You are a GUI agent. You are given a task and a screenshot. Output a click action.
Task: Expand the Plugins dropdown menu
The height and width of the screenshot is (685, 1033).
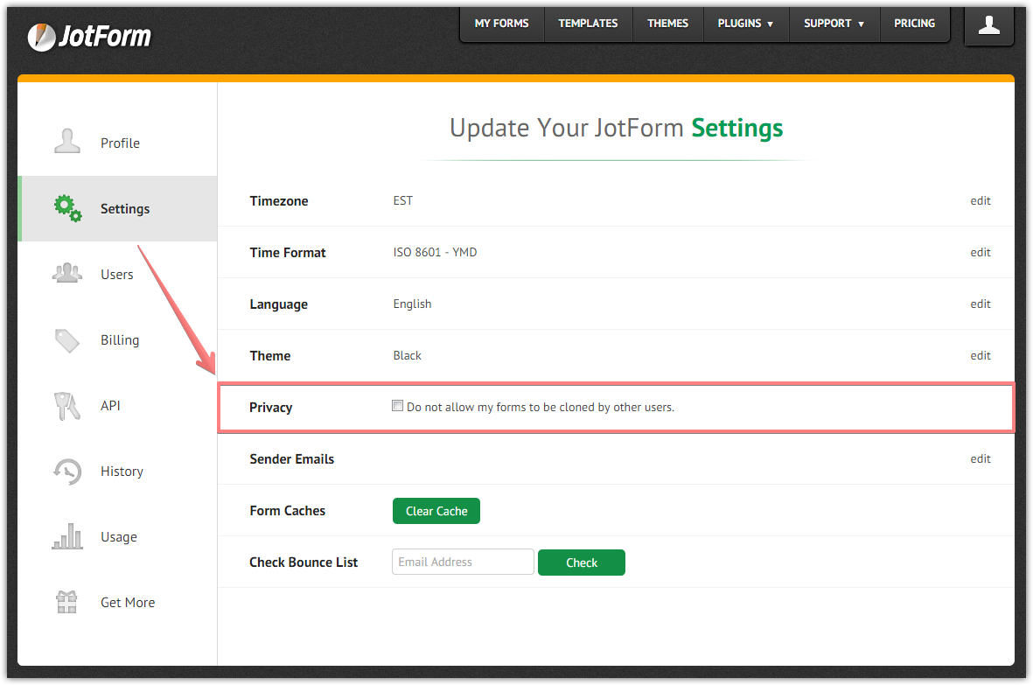point(745,24)
